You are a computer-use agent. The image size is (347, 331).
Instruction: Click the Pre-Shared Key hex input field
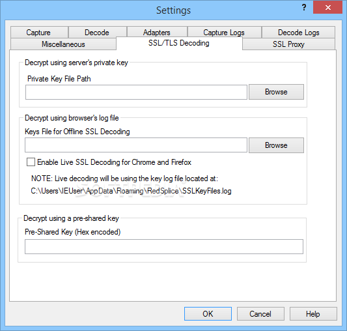164,246
